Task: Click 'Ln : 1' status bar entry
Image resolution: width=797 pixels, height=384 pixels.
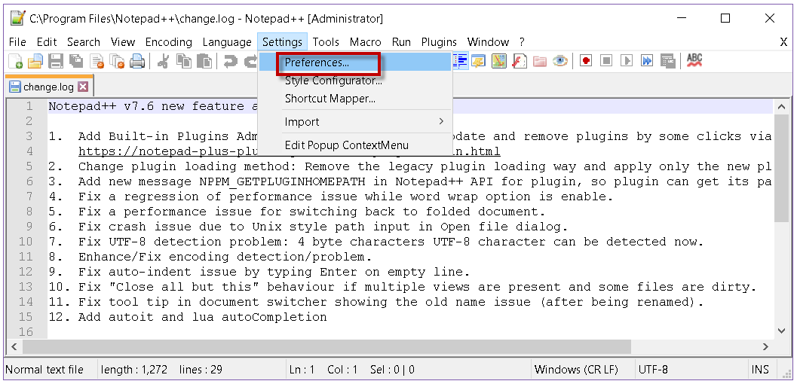Action: tap(302, 370)
